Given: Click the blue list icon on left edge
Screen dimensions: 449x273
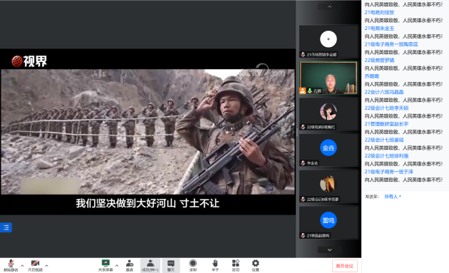Looking at the screenshot, I should 6,227.
